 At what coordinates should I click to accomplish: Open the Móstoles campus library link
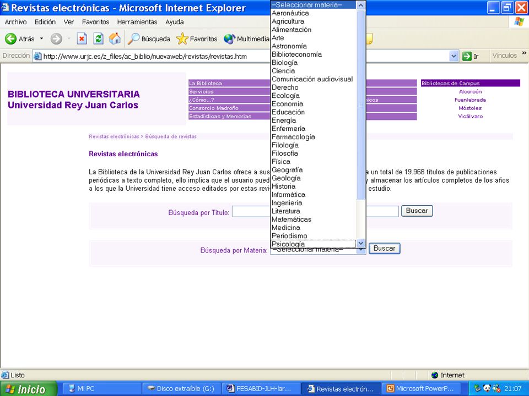(x=470, y=108)
